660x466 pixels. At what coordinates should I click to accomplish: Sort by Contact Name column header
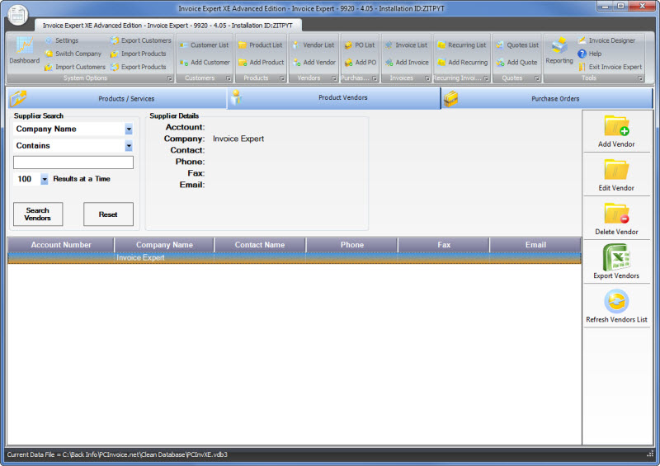pos(260,245)
